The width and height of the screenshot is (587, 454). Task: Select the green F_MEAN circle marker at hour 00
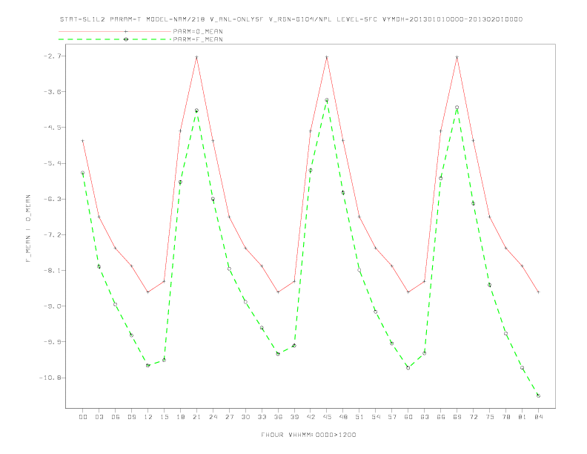(83, 173)
